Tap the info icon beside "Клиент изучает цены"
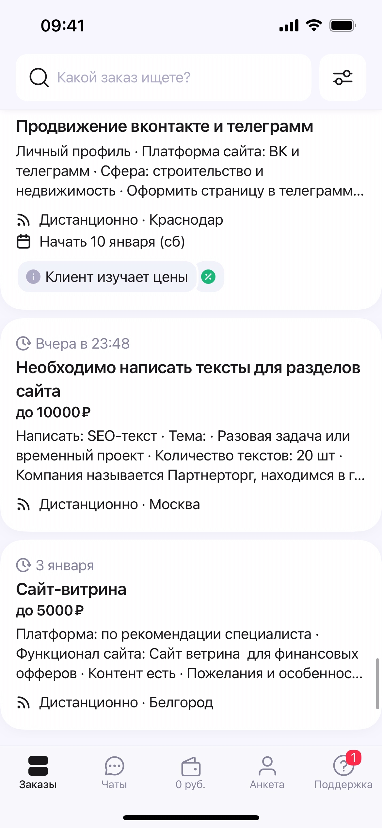The height and width of the screenshot is (828, 382). (x=33, y=277)
